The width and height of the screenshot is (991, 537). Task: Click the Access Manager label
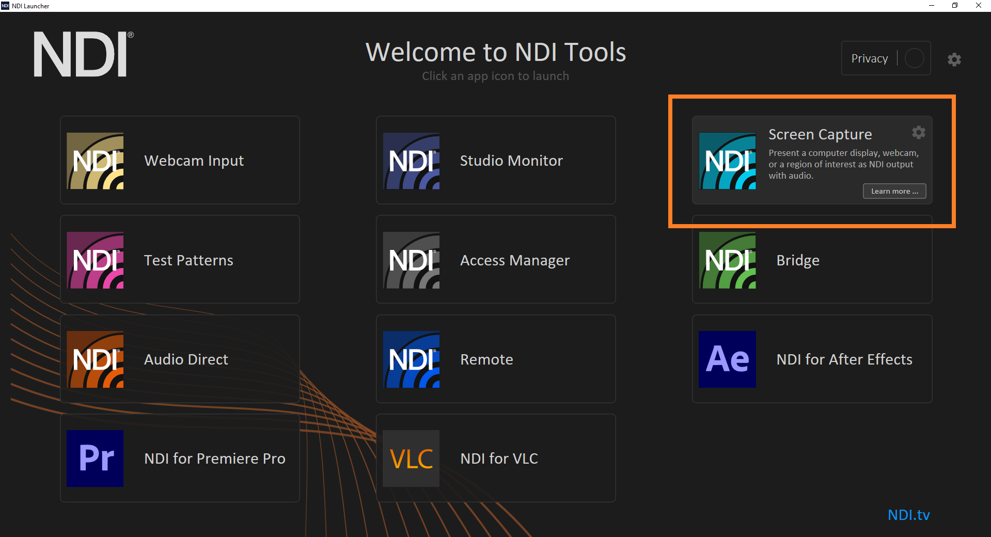515,260
